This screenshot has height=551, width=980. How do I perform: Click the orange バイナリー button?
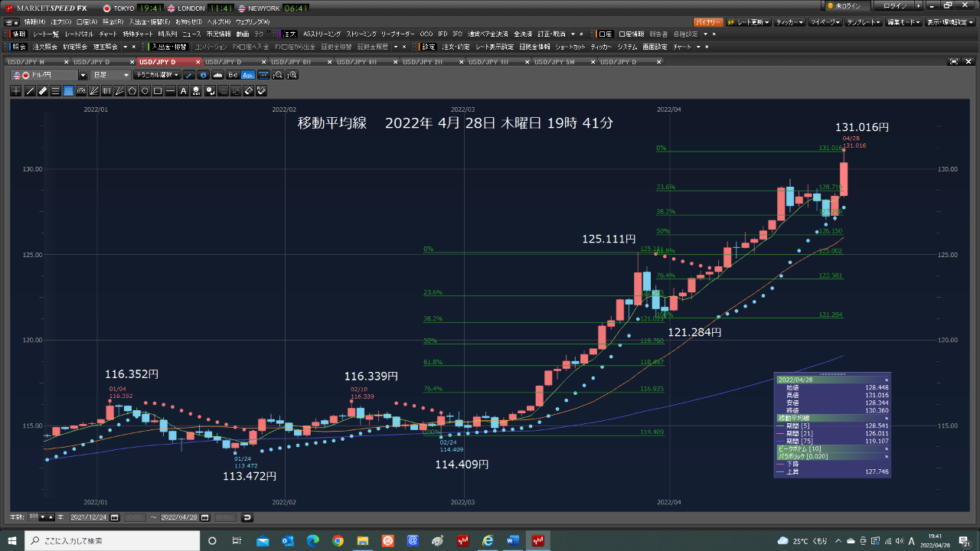click(x=707, y=22)
